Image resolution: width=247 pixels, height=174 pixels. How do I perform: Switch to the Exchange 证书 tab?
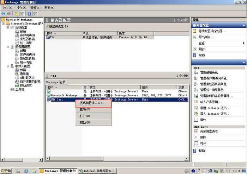[56, 82]
